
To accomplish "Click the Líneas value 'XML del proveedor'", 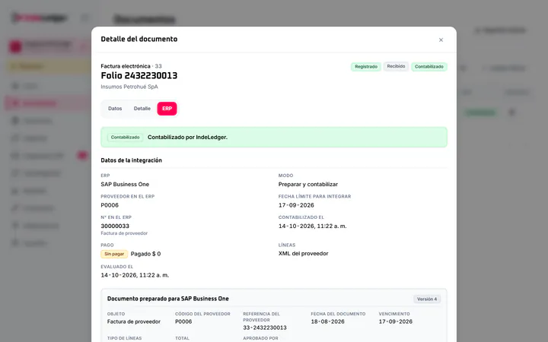I will (x=304, y=253).
